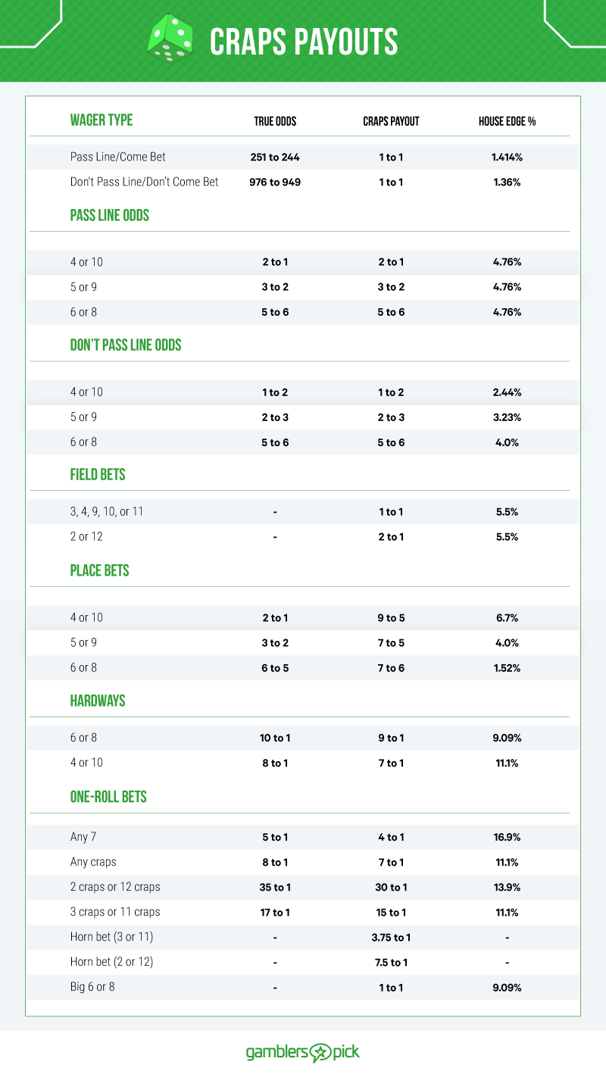Select the "Craps Payout" column header

pos(391,121)
